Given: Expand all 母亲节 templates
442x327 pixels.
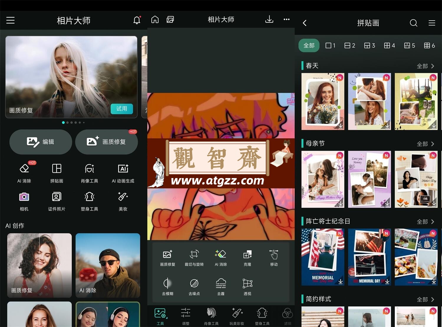Looking at the screenshot, I should (425, 144).
